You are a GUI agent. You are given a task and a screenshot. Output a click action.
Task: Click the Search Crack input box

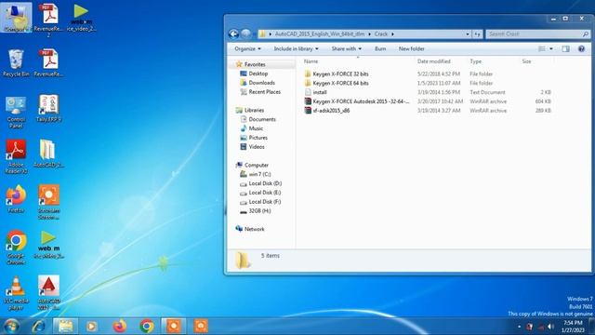tap(537, 34)
